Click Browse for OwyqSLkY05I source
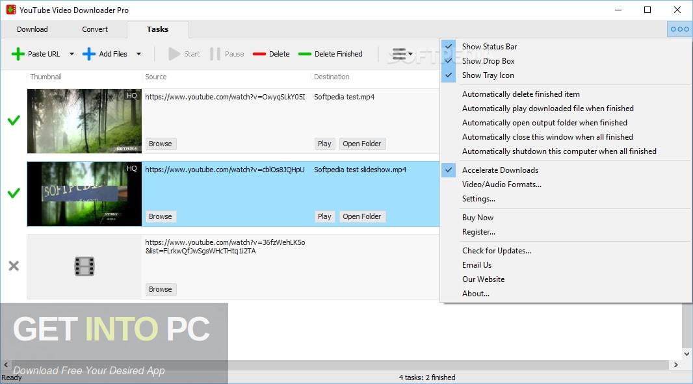 point(161,144)
